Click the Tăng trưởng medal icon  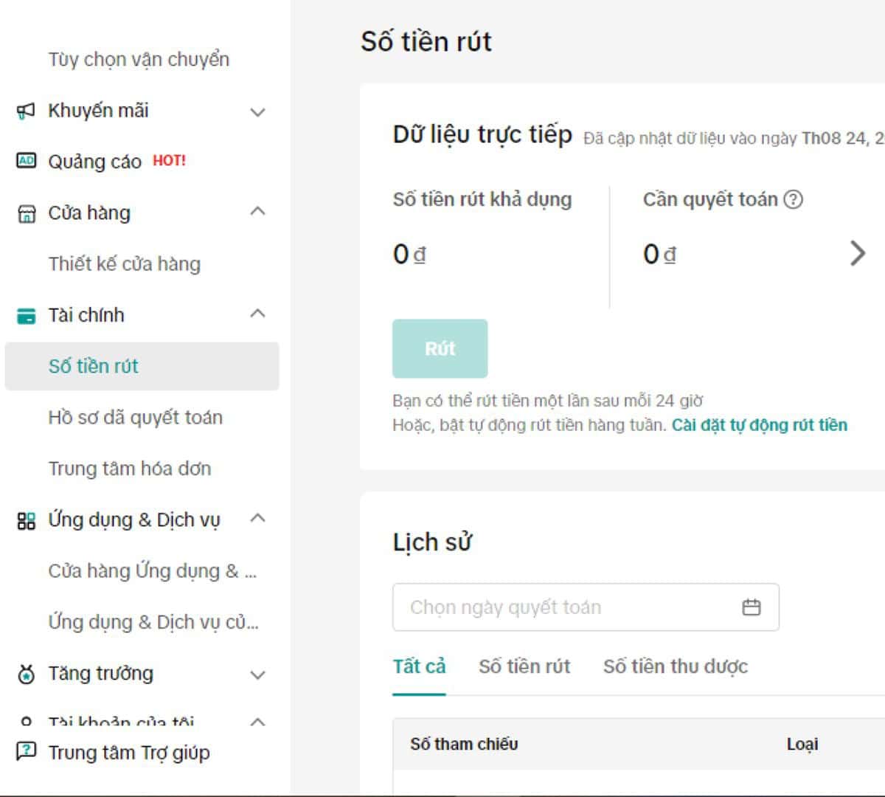click(x=26, y=674)
